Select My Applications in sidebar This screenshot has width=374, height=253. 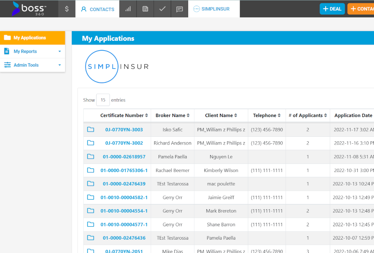32,38
